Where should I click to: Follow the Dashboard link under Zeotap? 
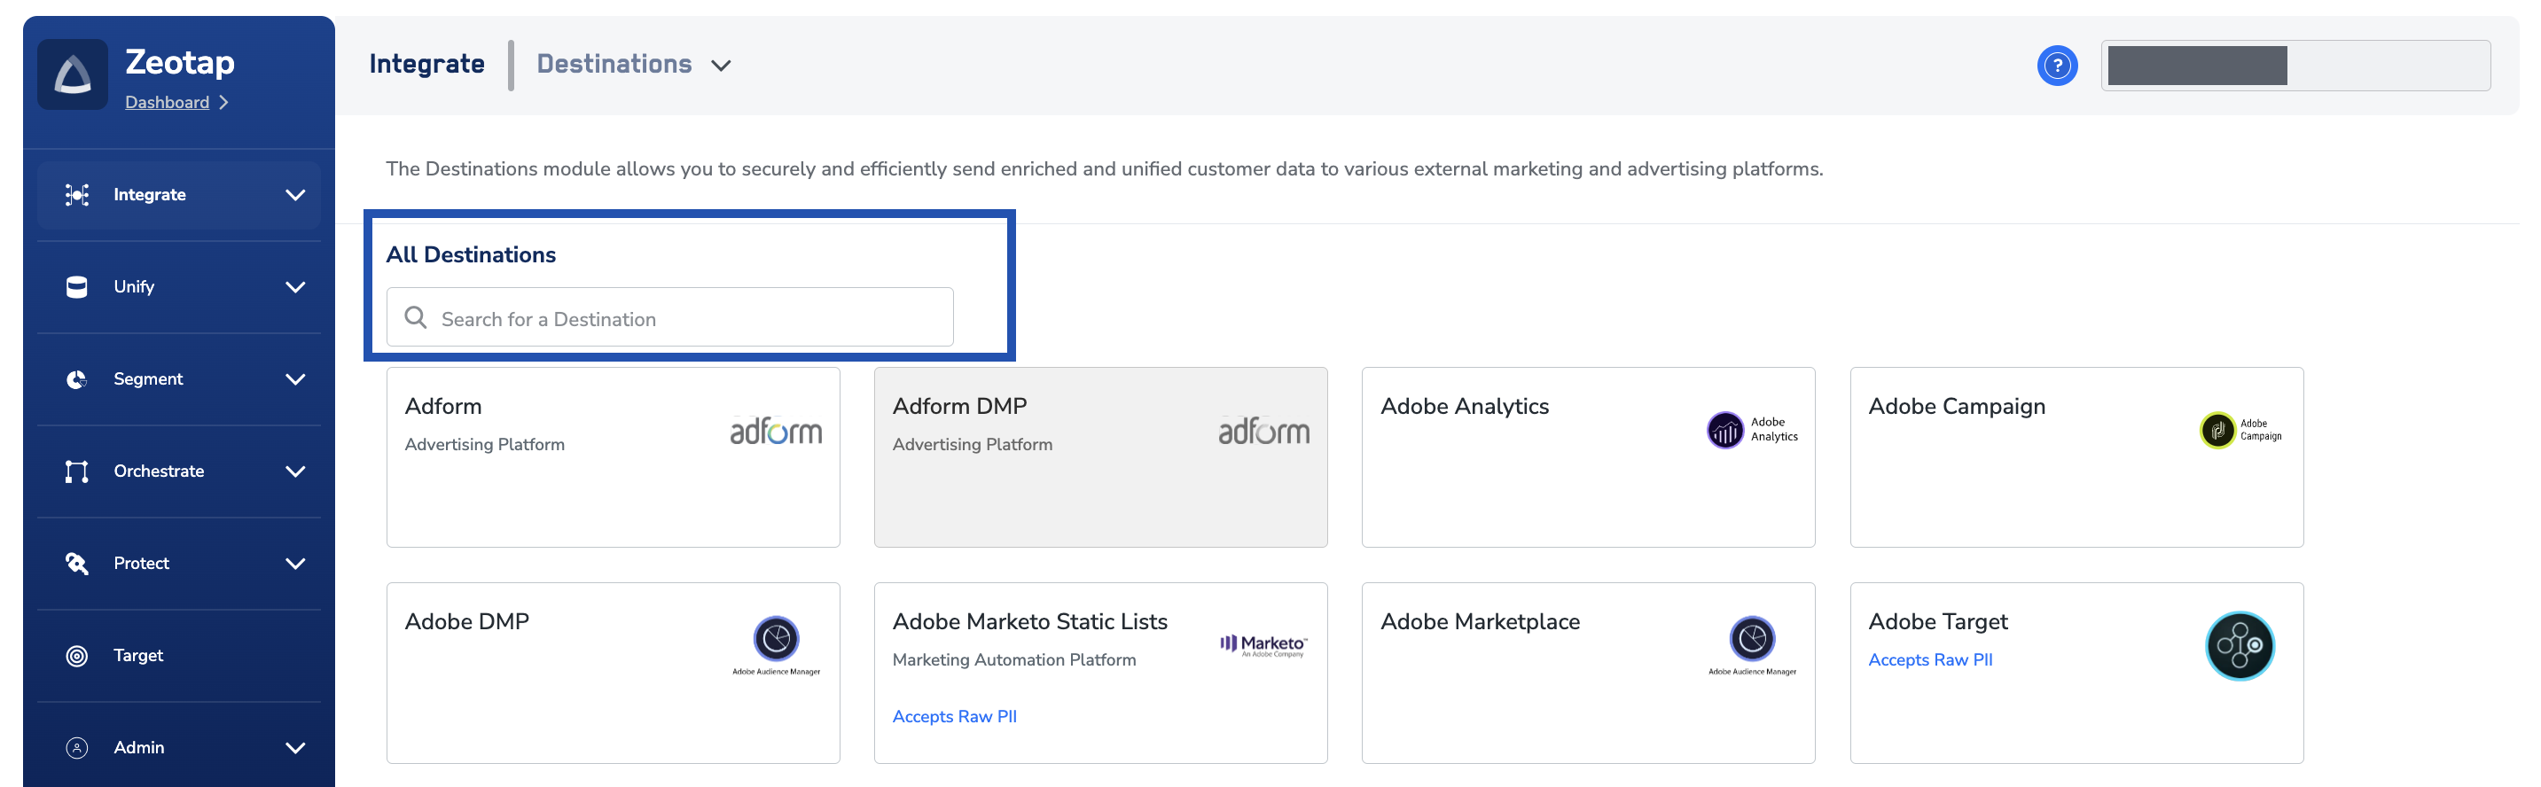pos(167,103)
